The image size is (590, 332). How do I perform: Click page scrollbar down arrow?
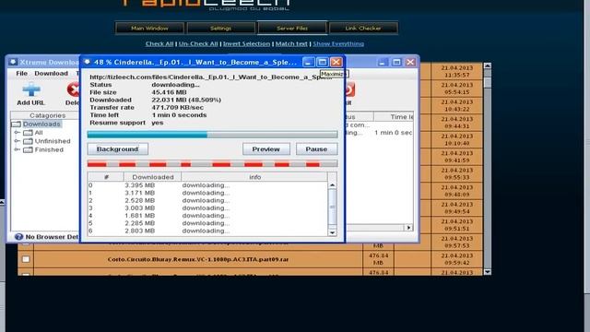pos(488,272)
